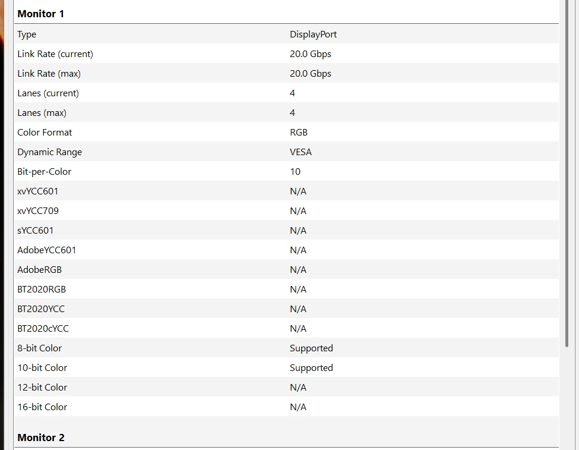579x450 pixels.
Task: Click the Monitor 2 section heading
Action: pyautogui.click(x=41, y=438)
